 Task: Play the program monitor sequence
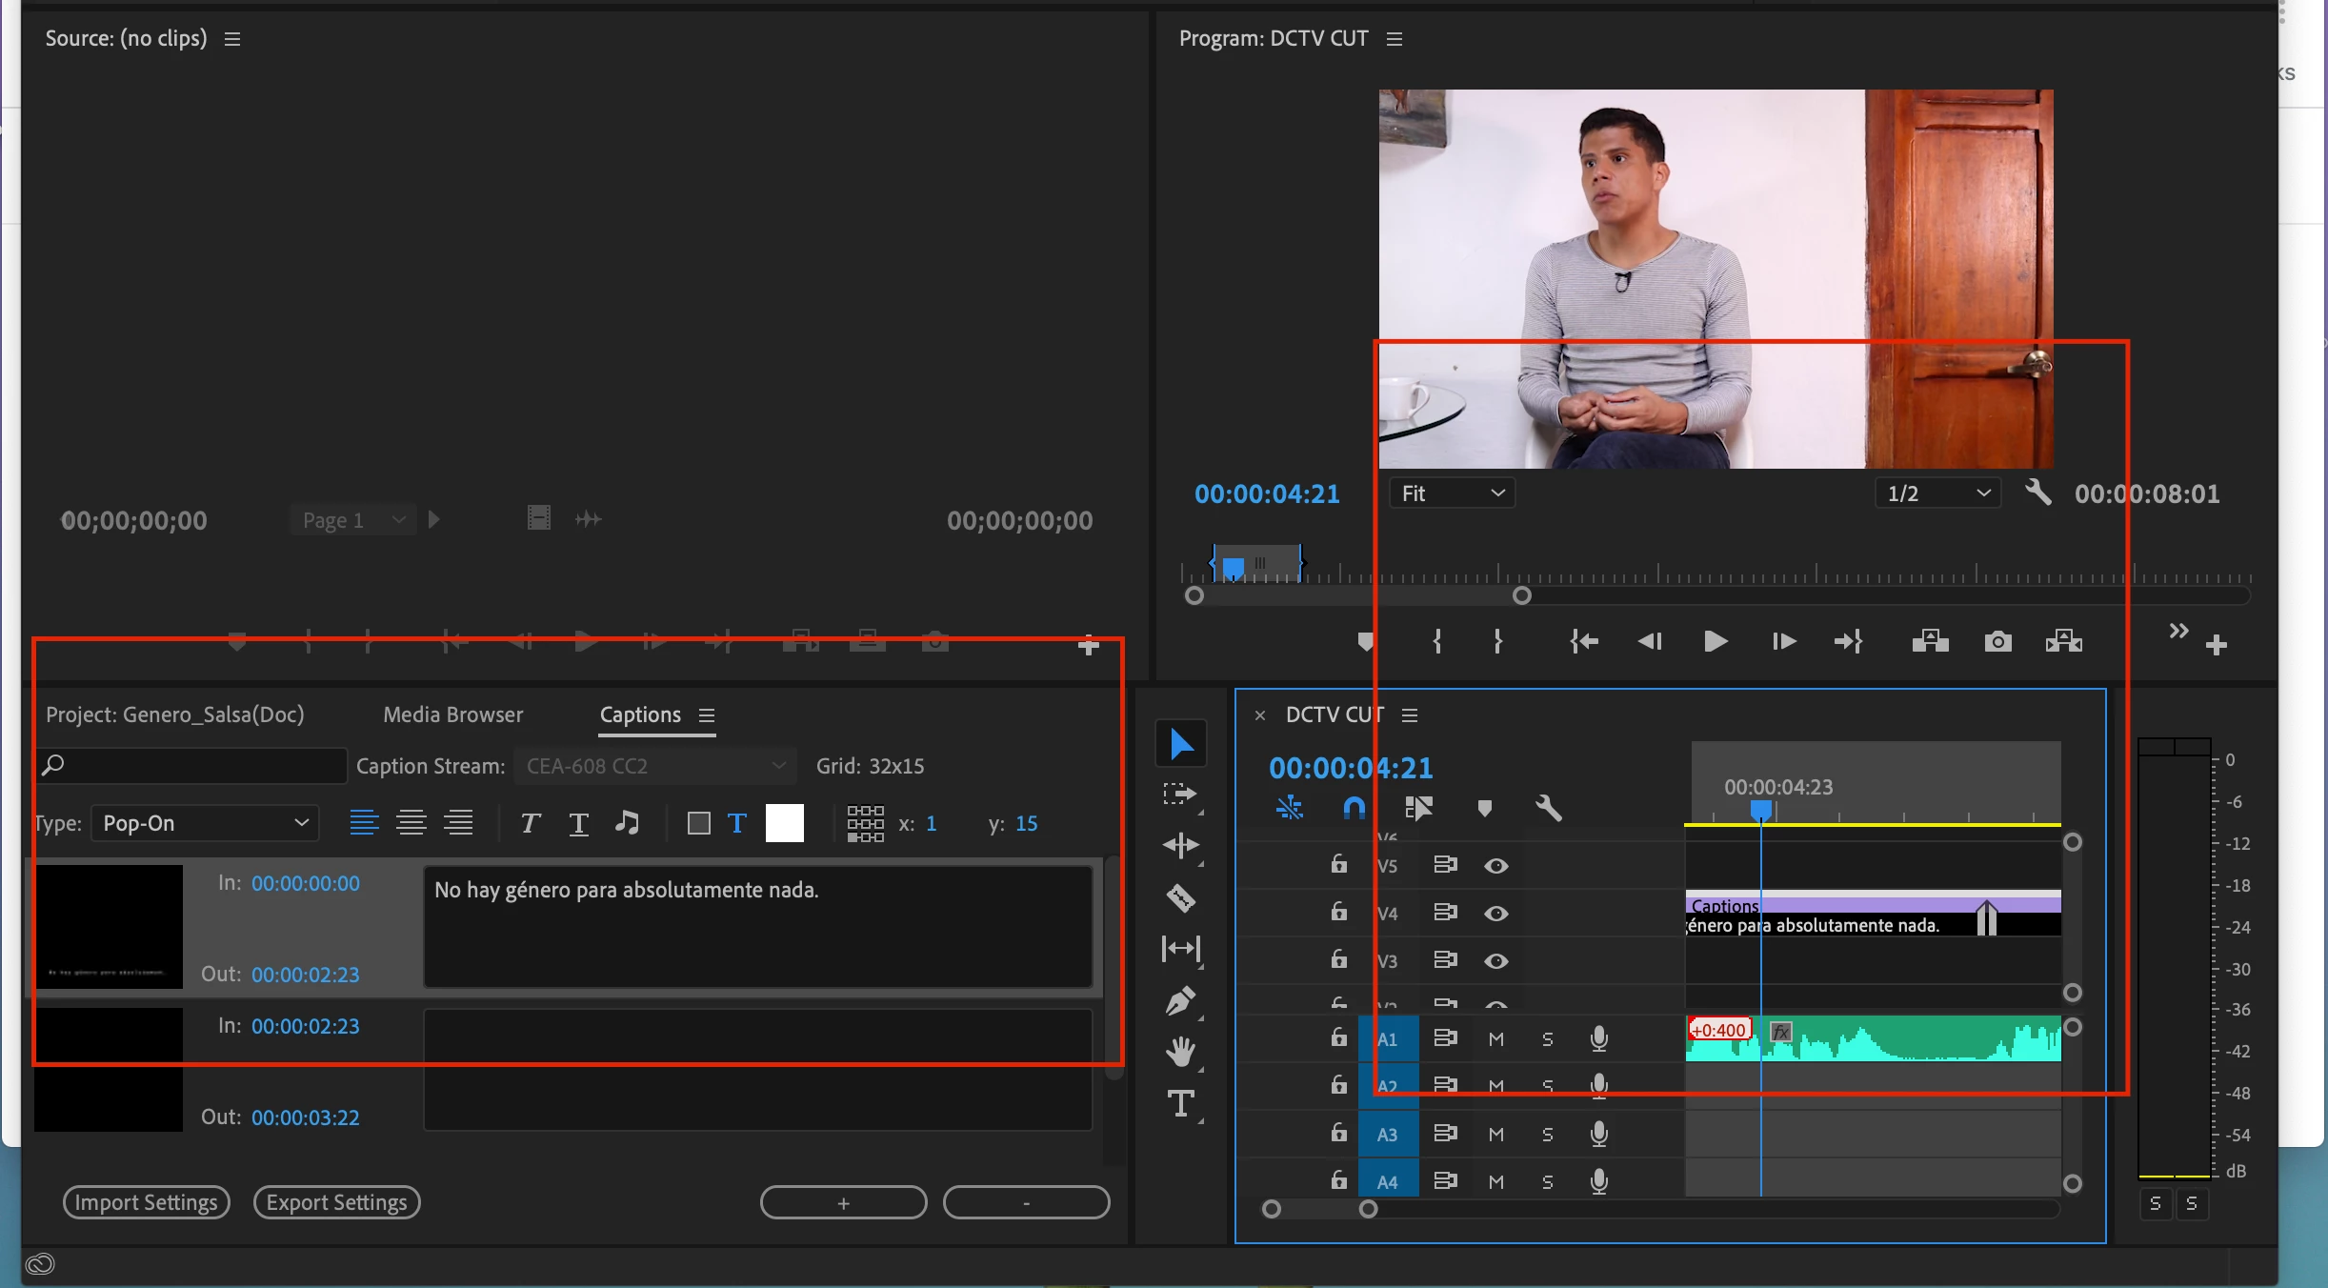pos(1715,641)
